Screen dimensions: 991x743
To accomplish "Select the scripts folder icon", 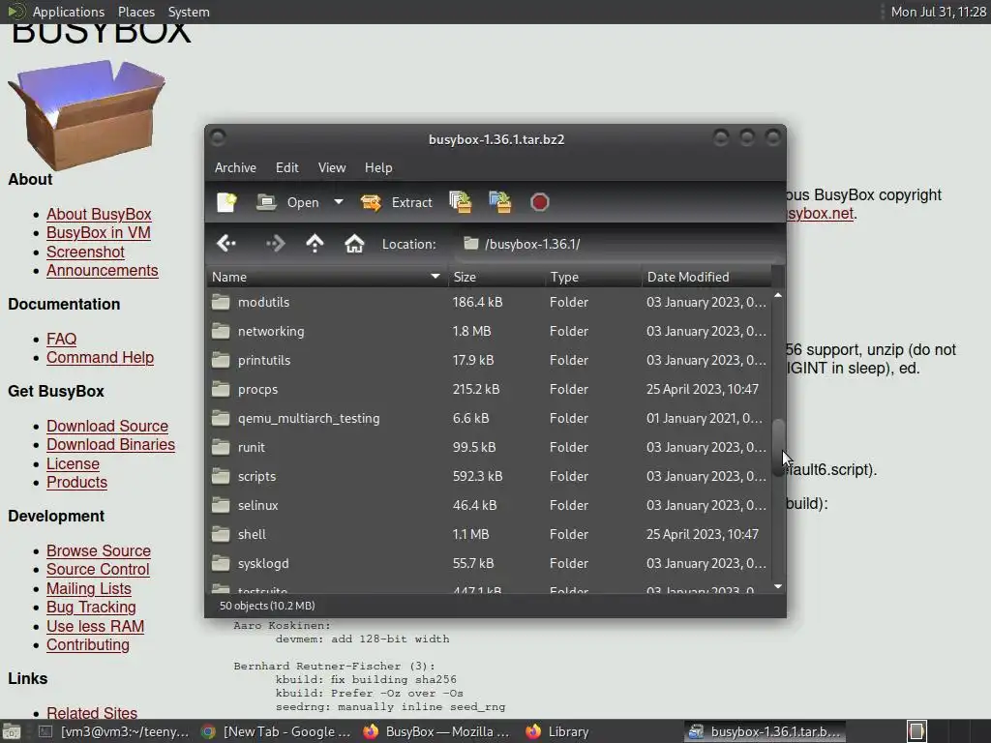I will tap(221, 476).
